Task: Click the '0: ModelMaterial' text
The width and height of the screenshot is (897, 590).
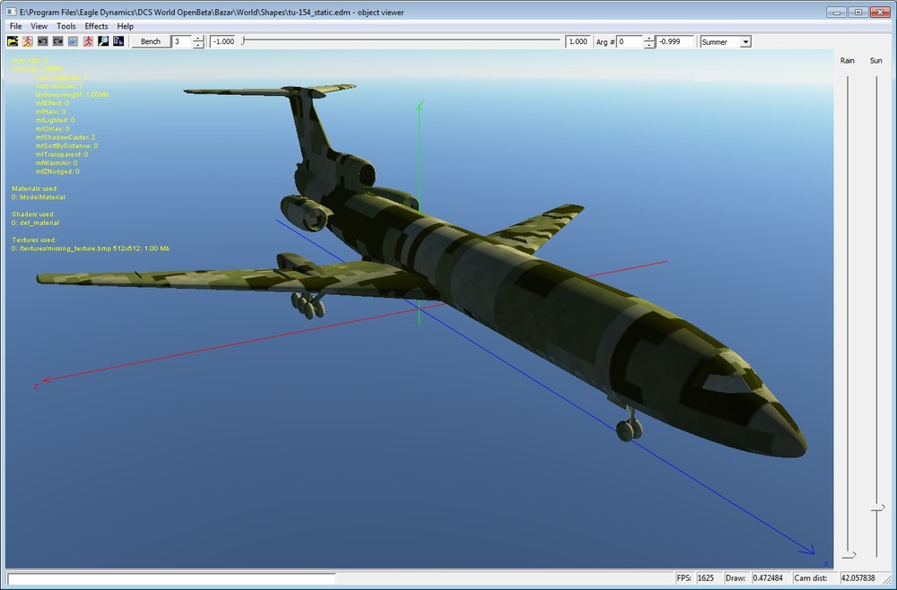Action: point(39,197)
